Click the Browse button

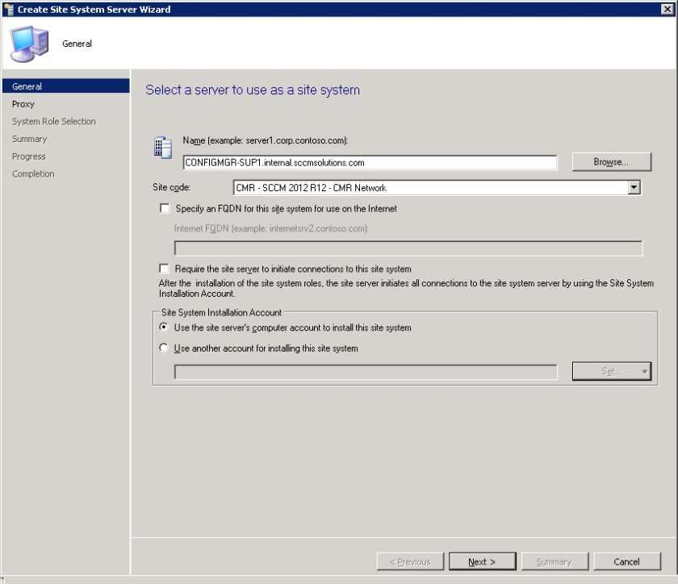click(612, 161)
